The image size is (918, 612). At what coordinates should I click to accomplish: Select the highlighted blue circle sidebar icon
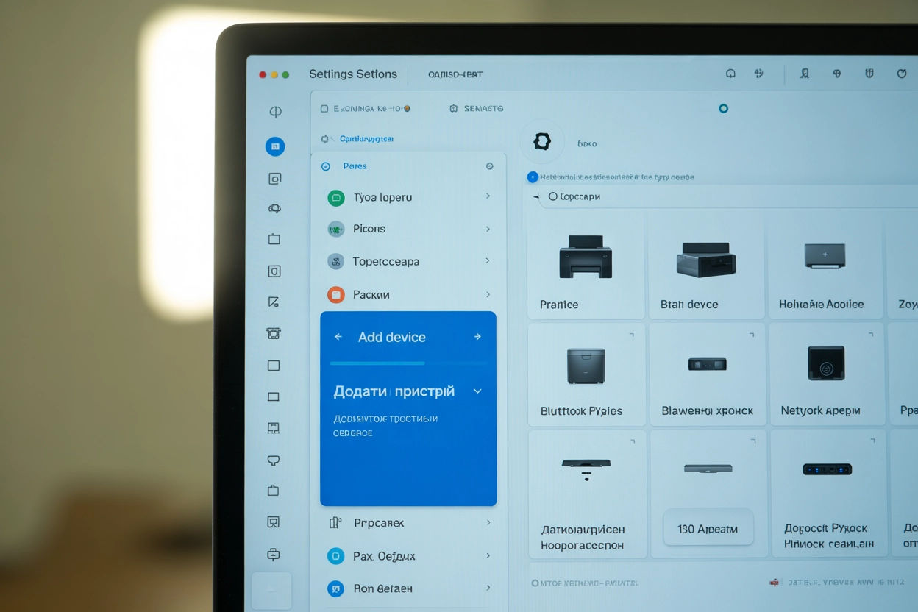pyautogui.click(x=275, y=146)
